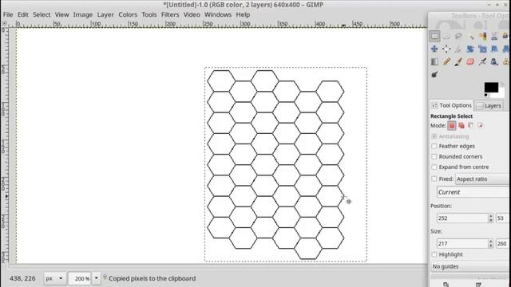Open the Image menu
Screen dimensions: 511x287
tap(83, 14)
